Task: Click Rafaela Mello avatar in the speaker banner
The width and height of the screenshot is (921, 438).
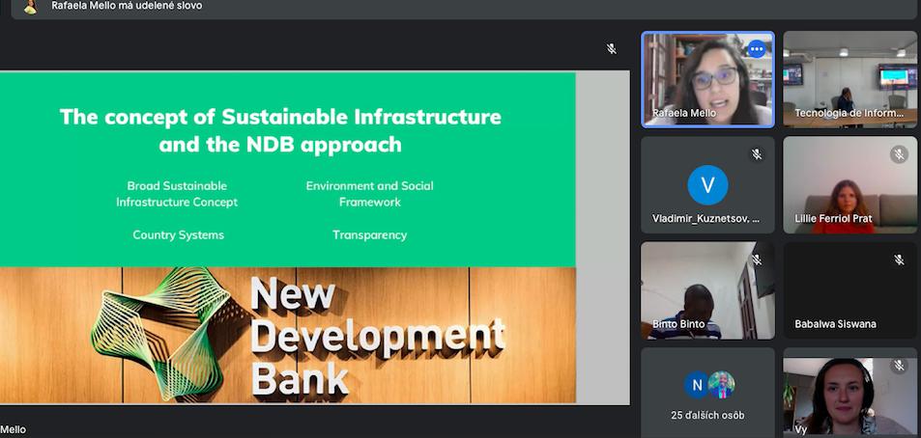Action: (31, 7)
